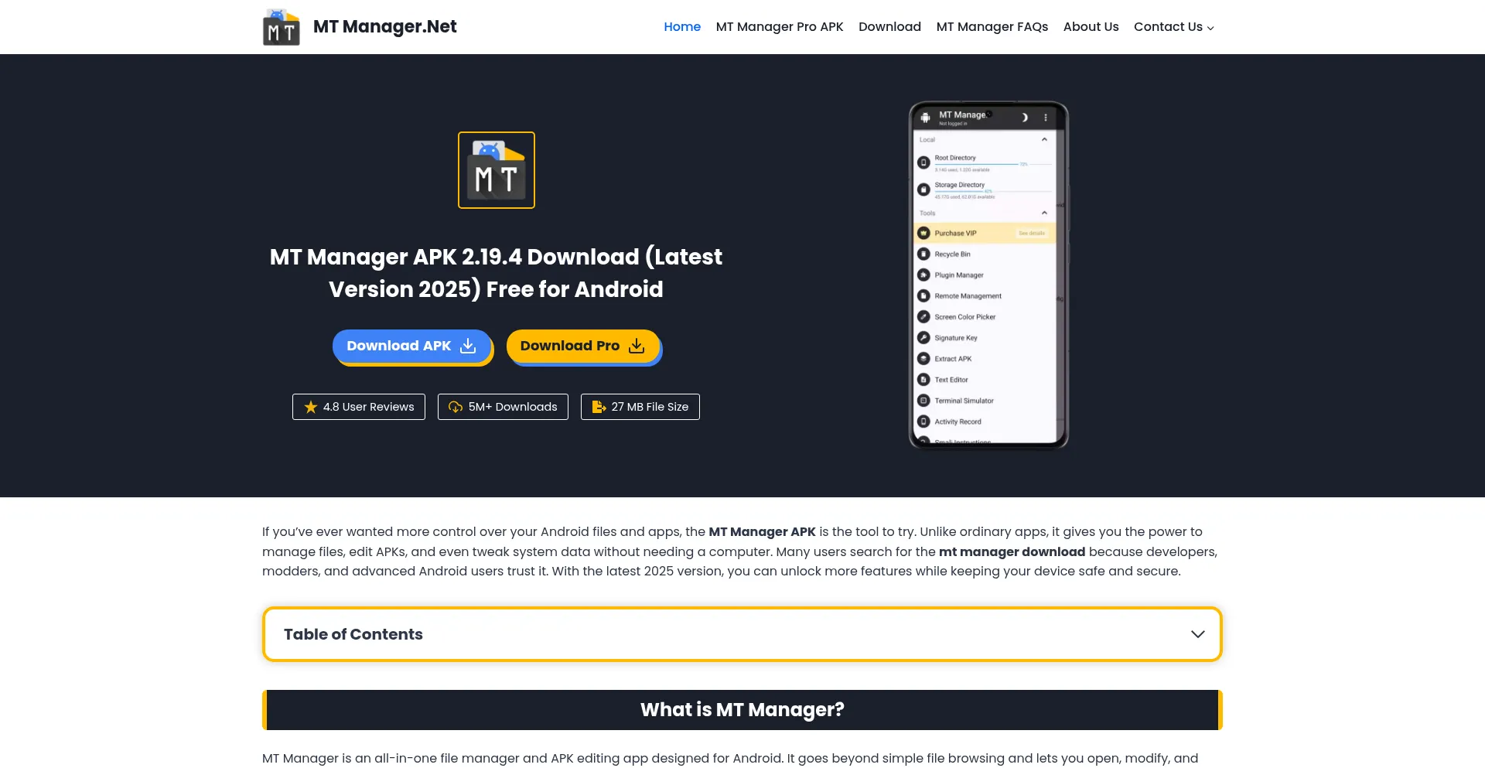
Task: Expand the Table of Contents
Action: tap(1198, 633)
